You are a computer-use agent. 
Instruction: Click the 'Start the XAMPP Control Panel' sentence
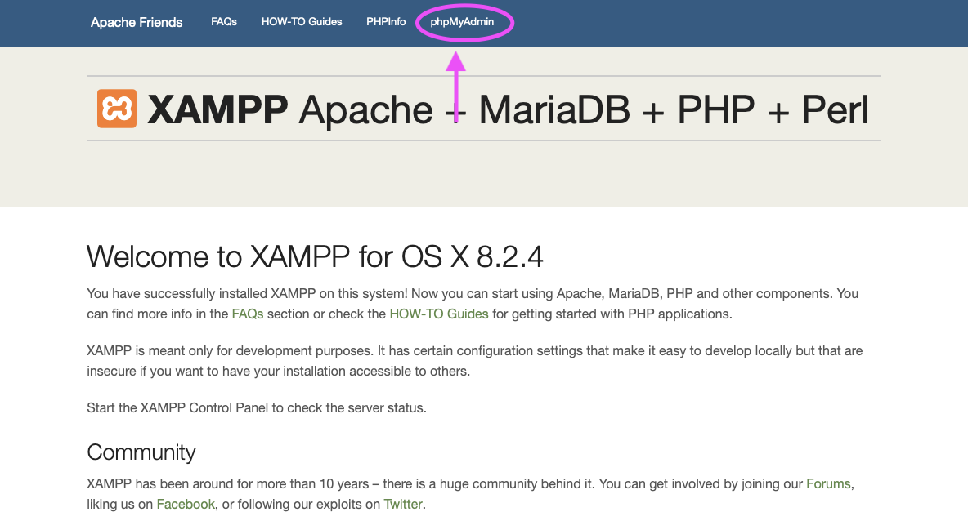coord(257,407)
